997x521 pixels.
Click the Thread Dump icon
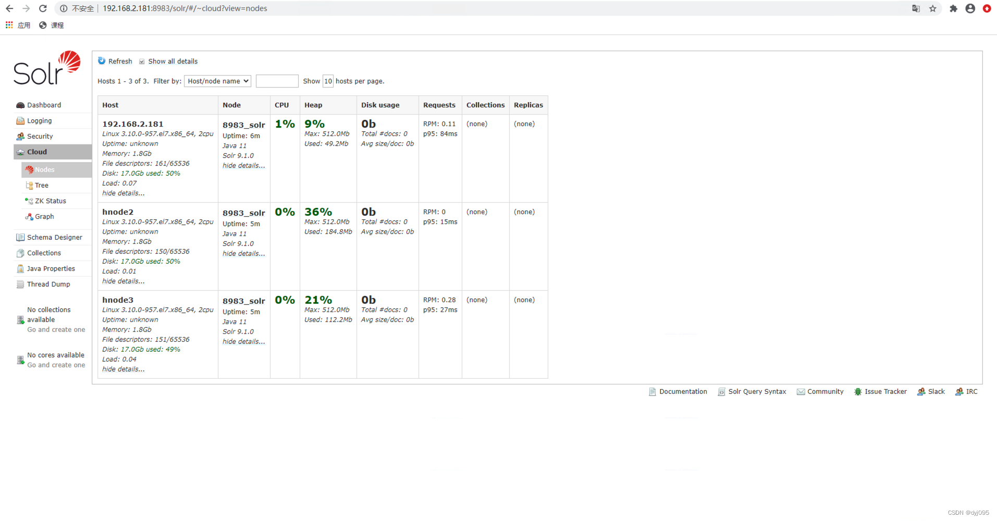pyautogui.click(x=20, y=284)
